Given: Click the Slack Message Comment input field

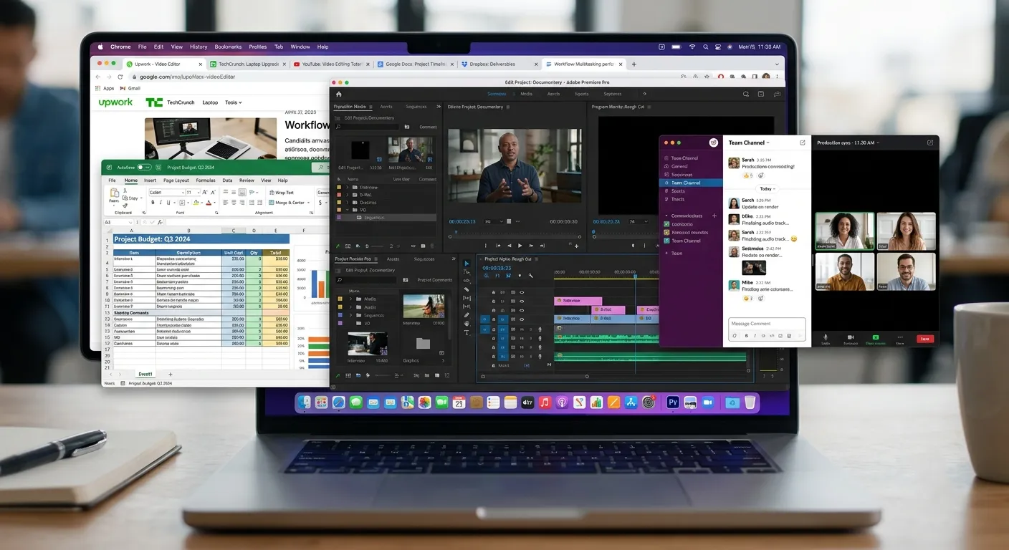Looking at the screenshot, I should coord(767,324).
